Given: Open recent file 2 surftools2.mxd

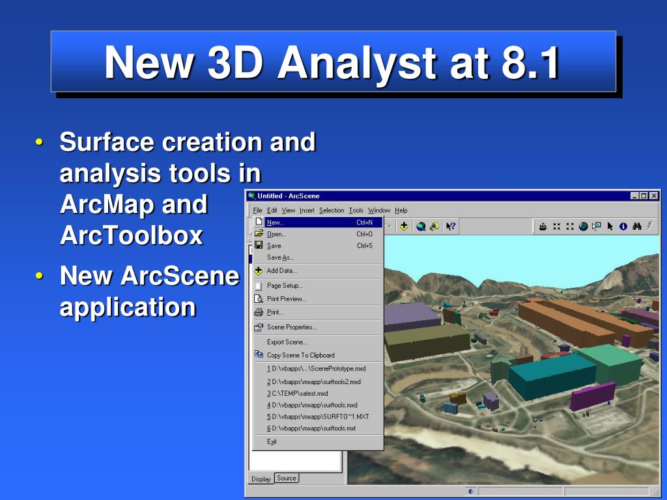Looking at the screenshot, I should click(x=318, y=382).
